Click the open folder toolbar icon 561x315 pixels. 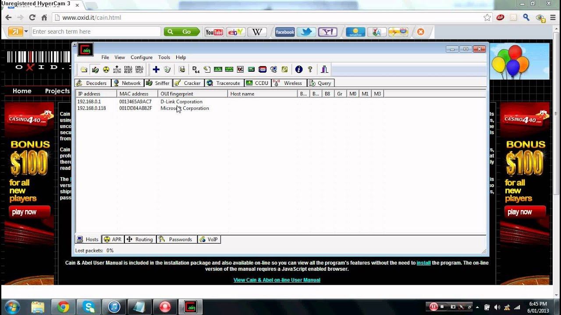click(84, 70)
